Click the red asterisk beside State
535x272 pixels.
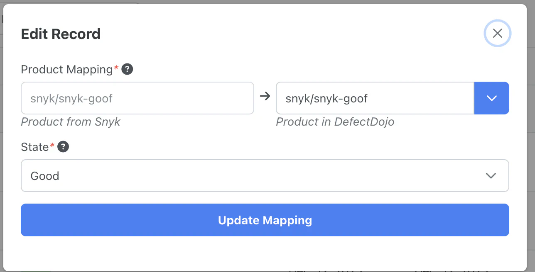pyautogui.click(x=52, y=146)
